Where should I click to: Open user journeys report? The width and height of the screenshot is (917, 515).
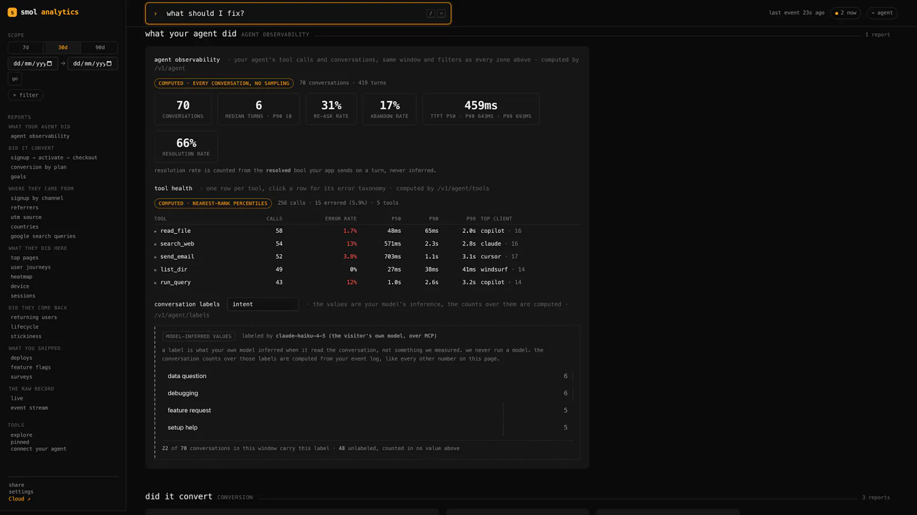coord(30,267)
